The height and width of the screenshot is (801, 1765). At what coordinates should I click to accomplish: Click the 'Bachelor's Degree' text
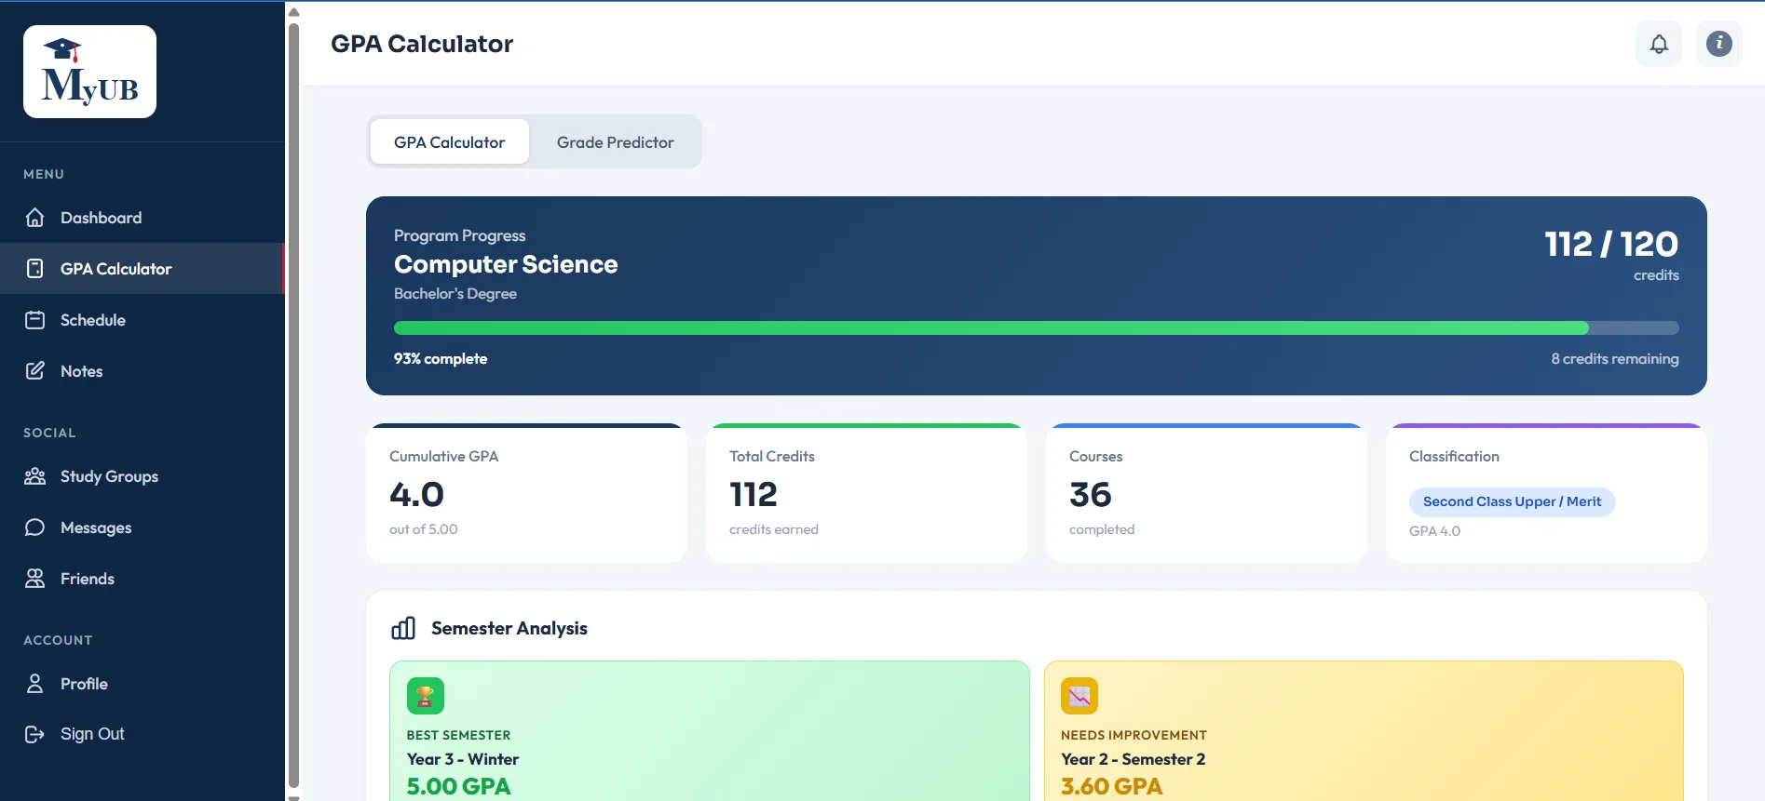click(x=455, y=294)
